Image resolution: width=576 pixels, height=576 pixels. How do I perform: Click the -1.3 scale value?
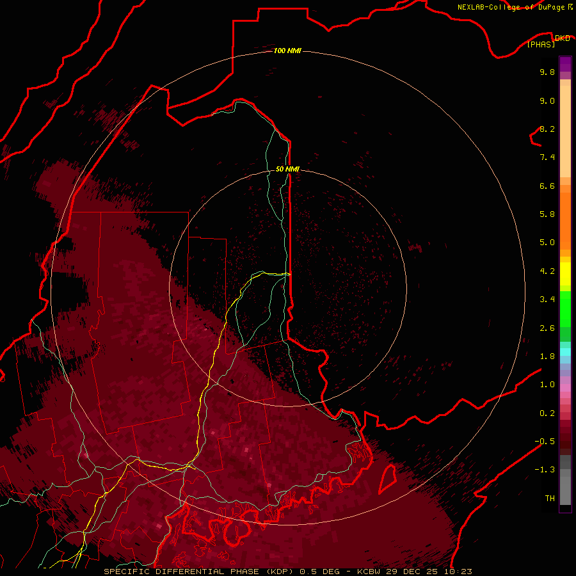tap(545, 470)
